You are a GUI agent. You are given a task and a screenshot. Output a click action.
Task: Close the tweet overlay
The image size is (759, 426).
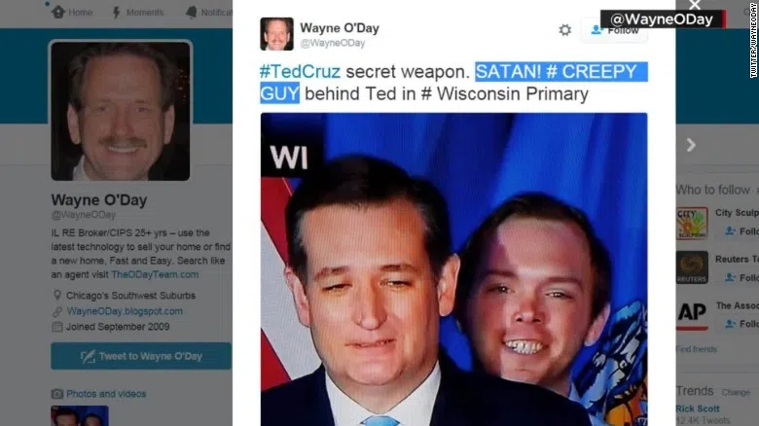(695, 5)
